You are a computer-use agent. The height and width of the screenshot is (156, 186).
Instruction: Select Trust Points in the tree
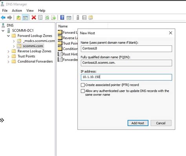pos(26,56)
